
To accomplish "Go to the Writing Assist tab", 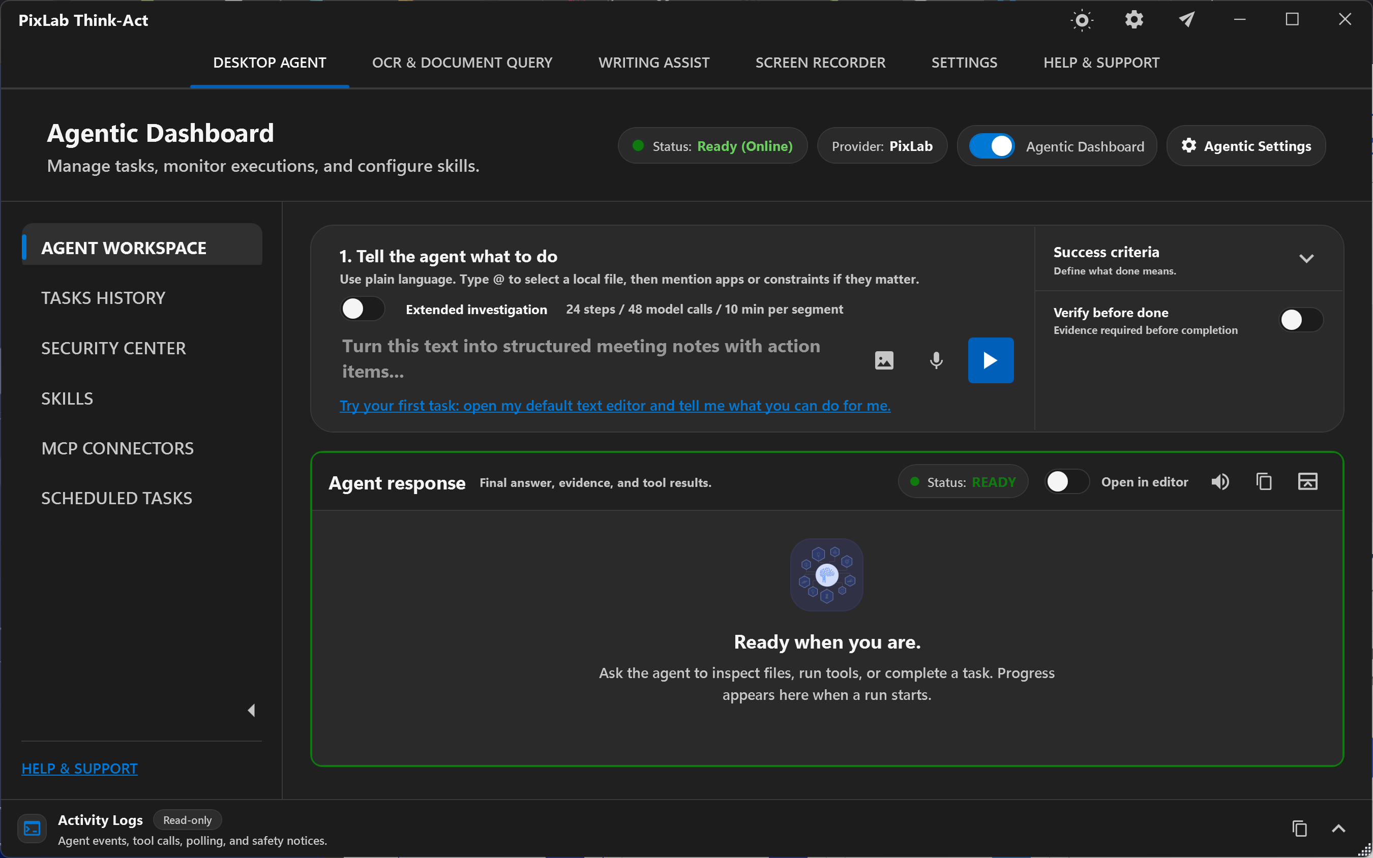I will click(x=654, y=63).
